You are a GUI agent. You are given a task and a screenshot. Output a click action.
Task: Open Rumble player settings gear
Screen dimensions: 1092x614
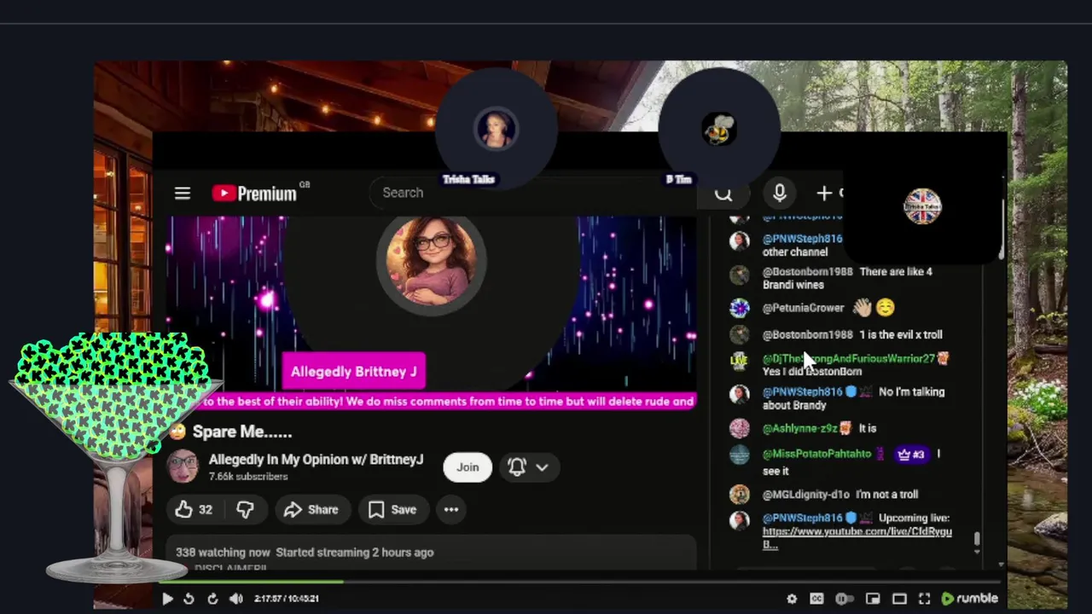pos(792,599)
